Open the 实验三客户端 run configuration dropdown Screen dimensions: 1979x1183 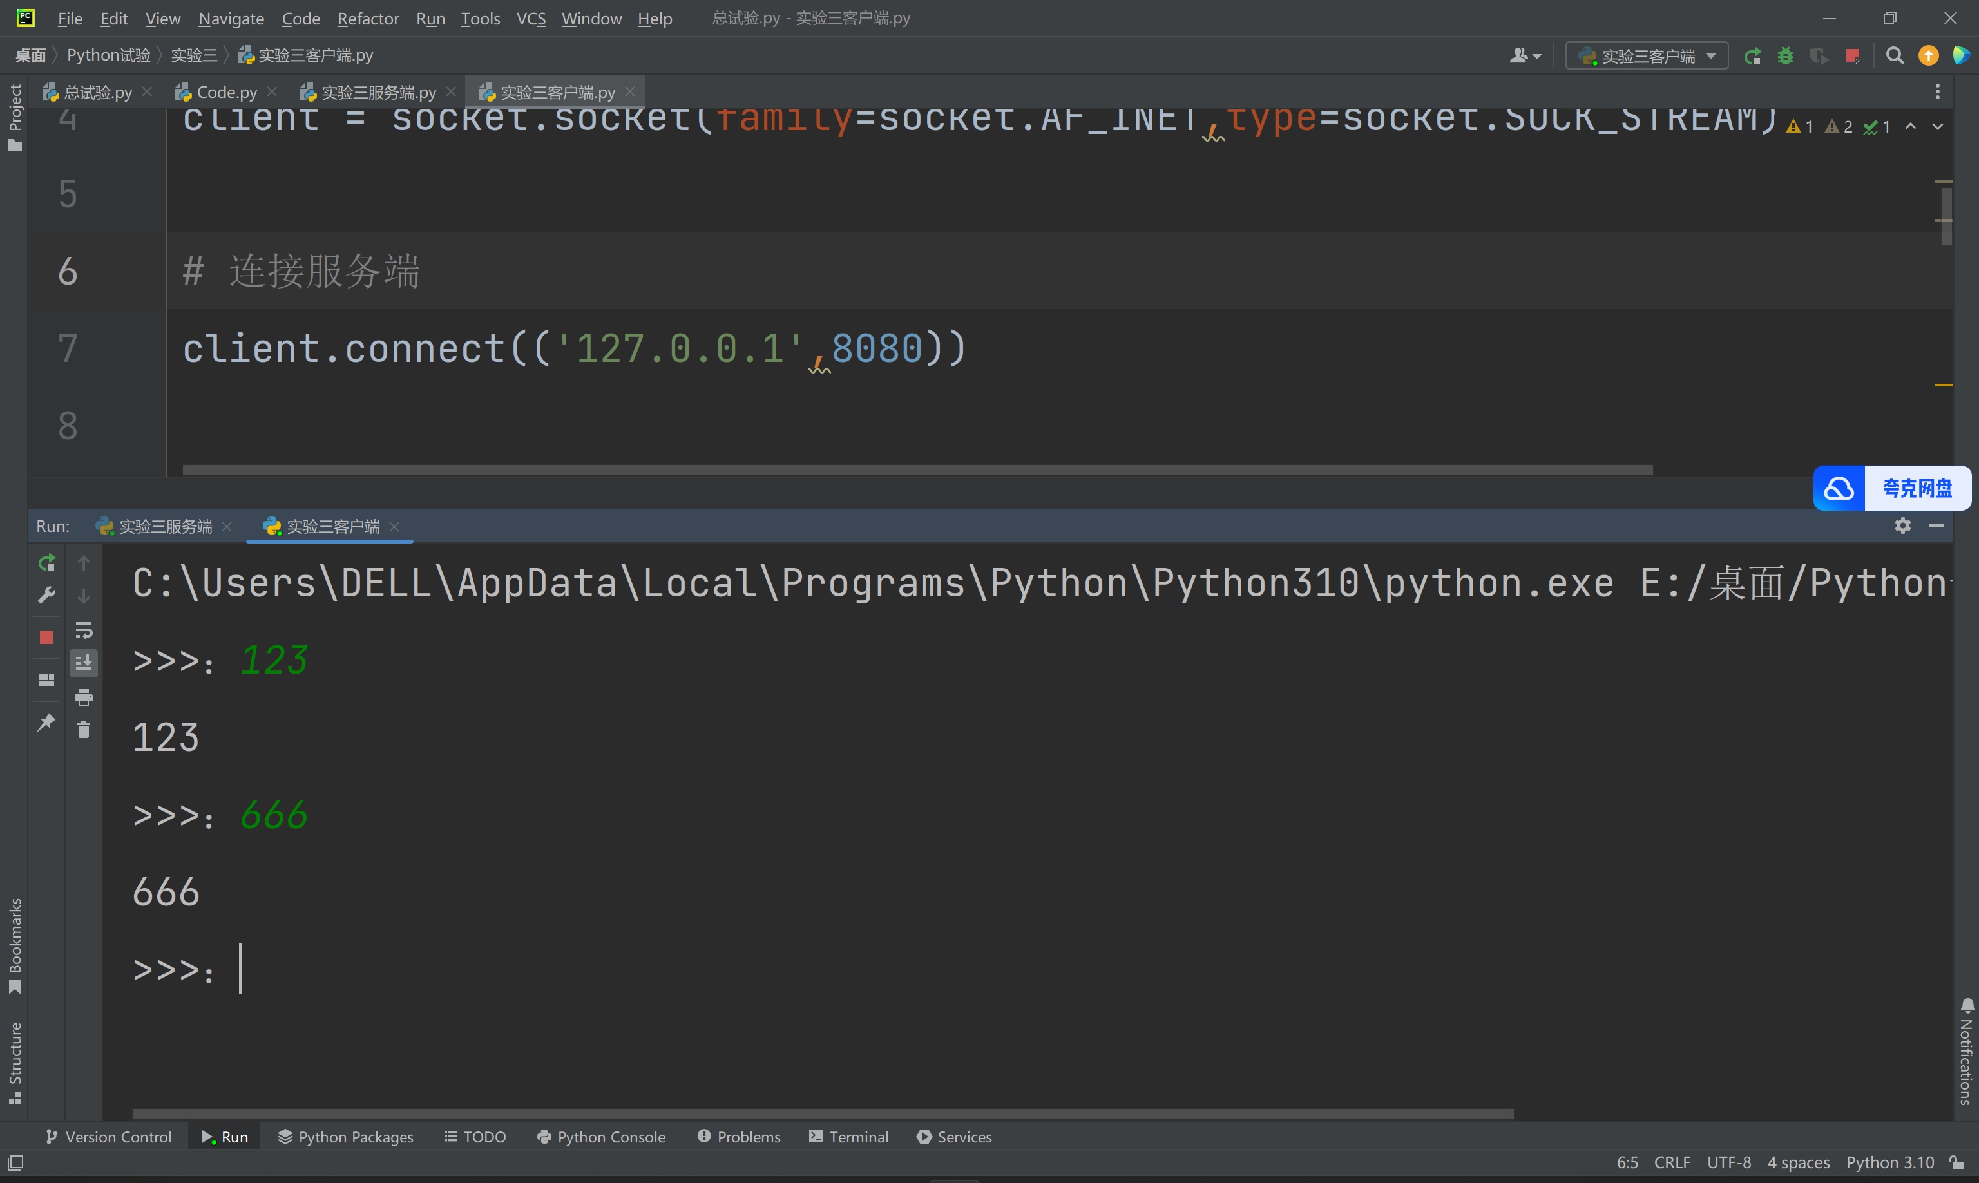[1647, 56]
